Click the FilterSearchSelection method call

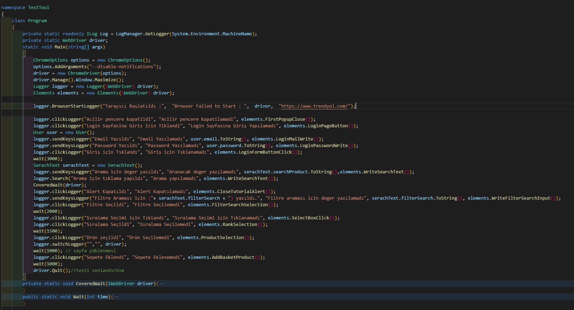(x=240, y=205)
